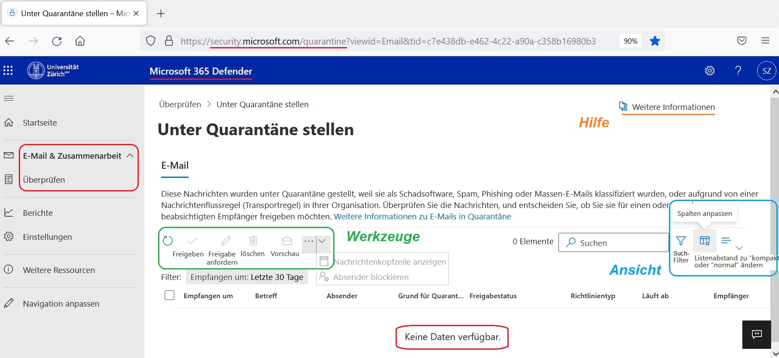Open the help question mark icon
The width and height of the screenshot is (779, 358).
click(x=738, y=71)
